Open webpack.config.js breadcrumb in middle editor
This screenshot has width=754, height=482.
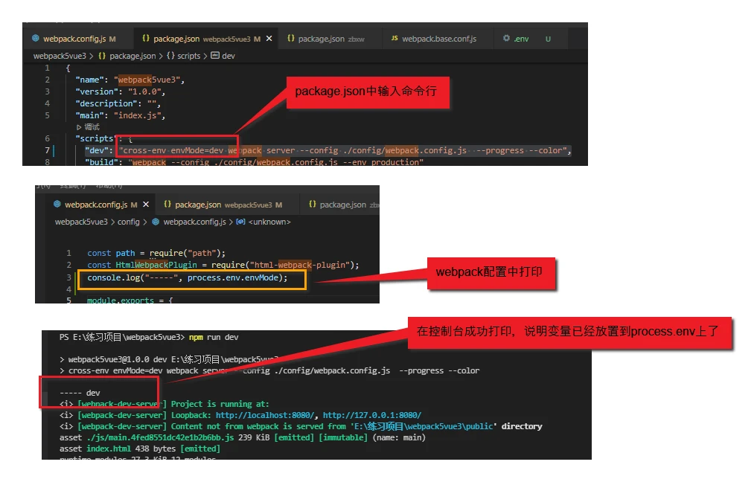(194, 222)
